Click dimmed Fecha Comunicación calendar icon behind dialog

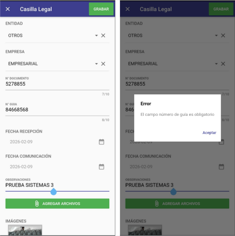(x=221, y=167)
